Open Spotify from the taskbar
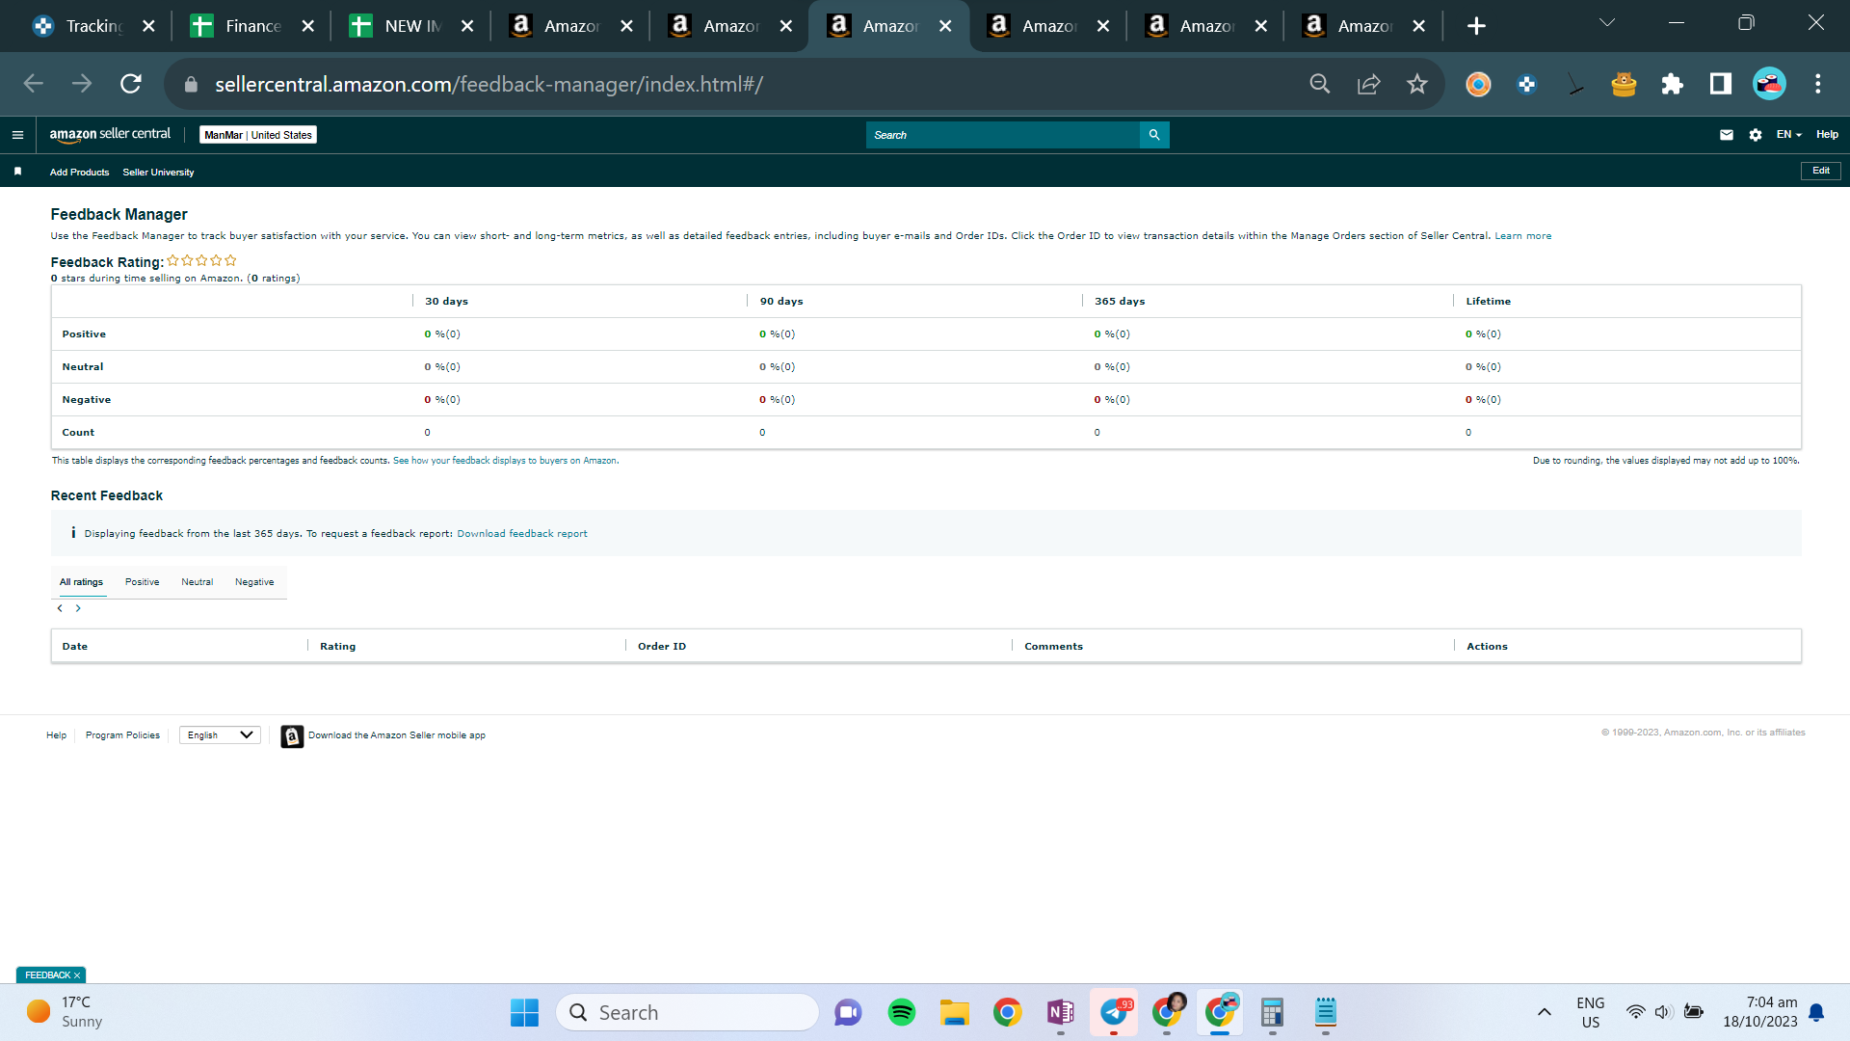 (902, 1012)
